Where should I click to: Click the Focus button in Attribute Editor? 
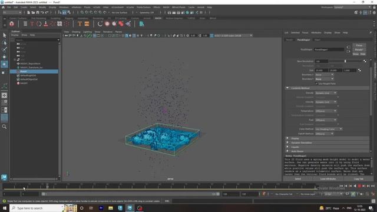(x=359, y=45)
